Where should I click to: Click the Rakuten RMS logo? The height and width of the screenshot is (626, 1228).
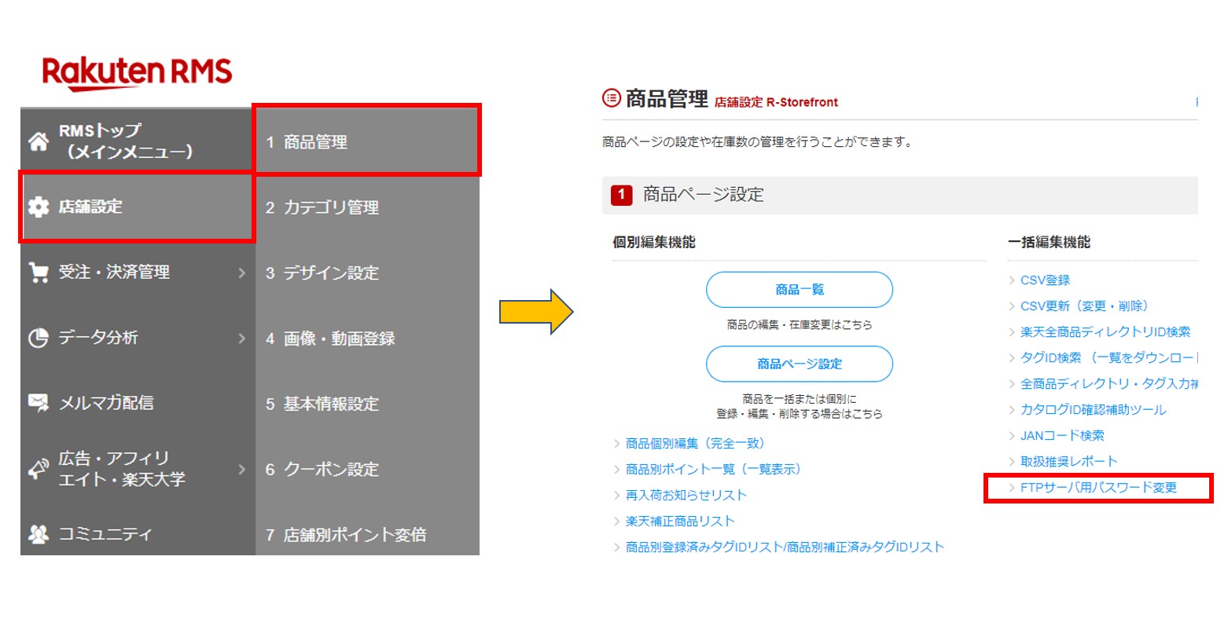point(138,72)
